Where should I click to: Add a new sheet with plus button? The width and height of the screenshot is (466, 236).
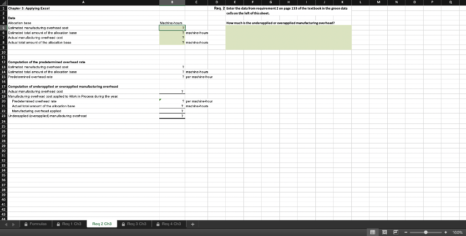[192, 224]
